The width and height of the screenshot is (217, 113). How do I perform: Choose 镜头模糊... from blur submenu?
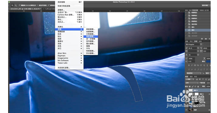point(91,44)
